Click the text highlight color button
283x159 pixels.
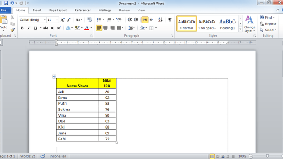pos(77,28)
